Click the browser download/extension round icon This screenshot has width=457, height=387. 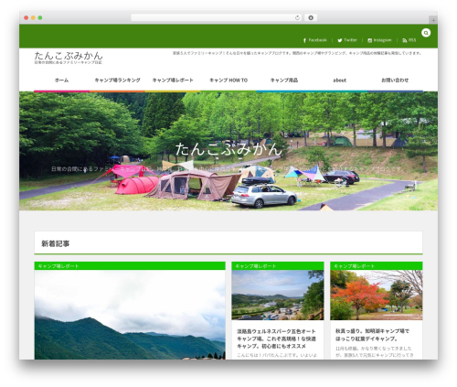point(311,17)
